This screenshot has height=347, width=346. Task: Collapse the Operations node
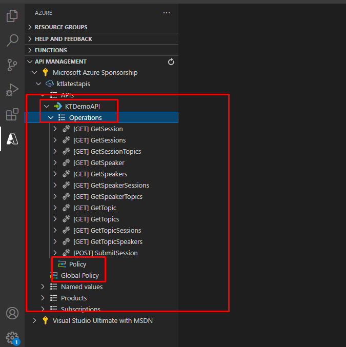coord(51,118)
